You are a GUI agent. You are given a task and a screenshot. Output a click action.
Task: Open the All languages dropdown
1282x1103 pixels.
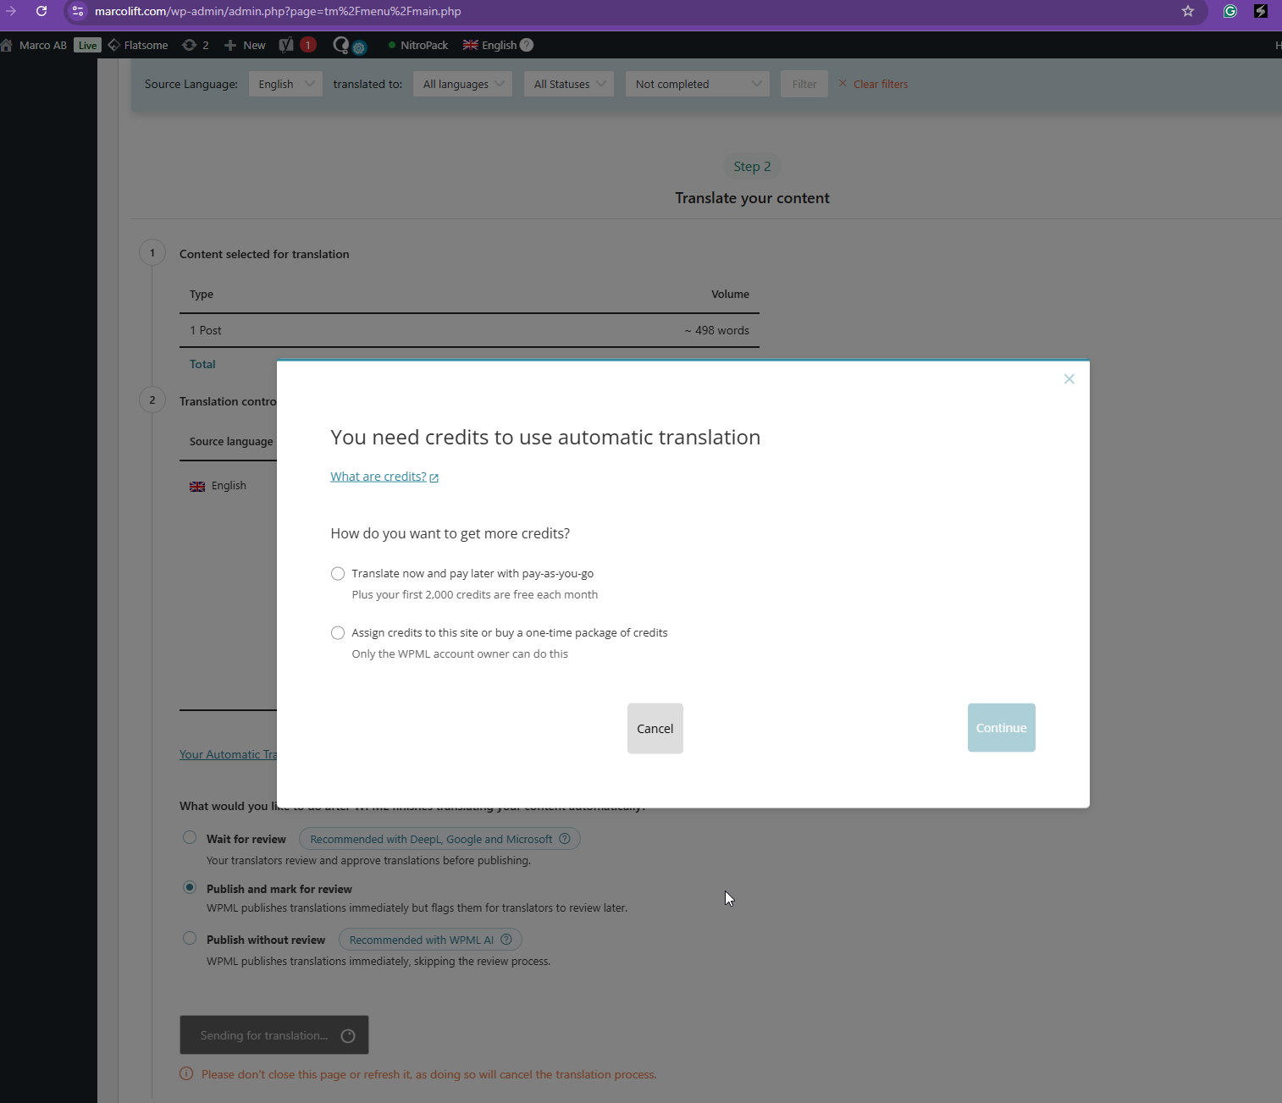462,84
